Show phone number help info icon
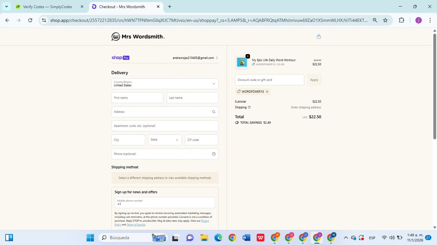Image resolution: width=437 pixels, height=245 pixels. [x=214, y=154]
